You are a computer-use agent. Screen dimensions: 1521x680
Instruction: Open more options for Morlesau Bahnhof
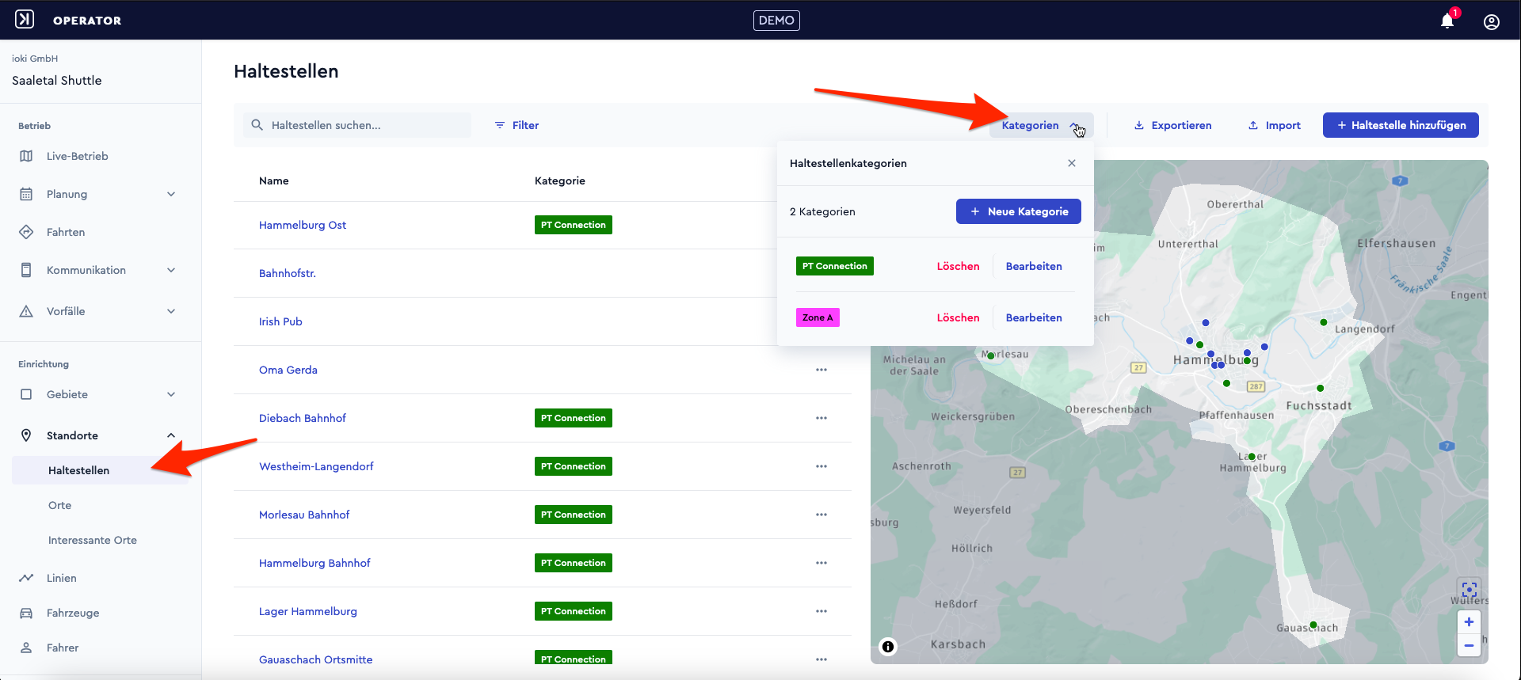click(x=821, y=515)
